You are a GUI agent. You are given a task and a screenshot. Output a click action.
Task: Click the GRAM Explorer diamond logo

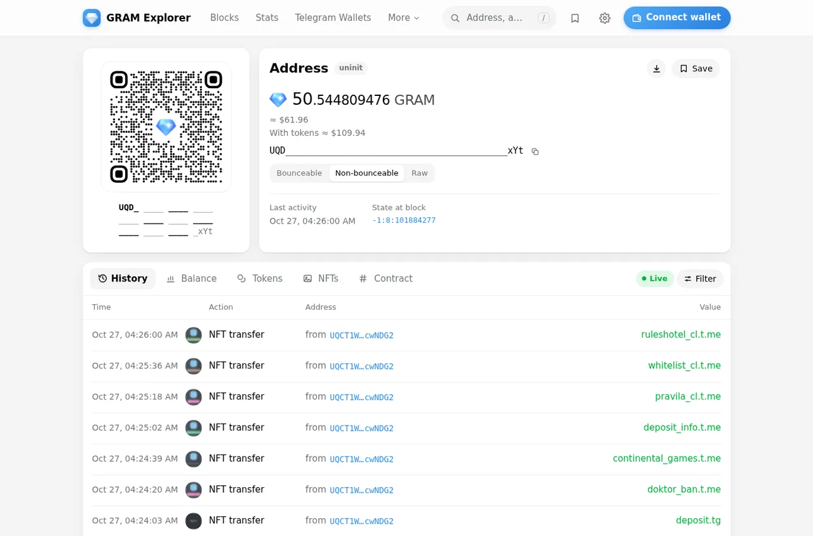91,18
